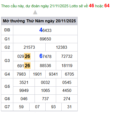The image size is (117, 113).
Task: Select G3 number 02926
Action: click(x=24, y=56)
